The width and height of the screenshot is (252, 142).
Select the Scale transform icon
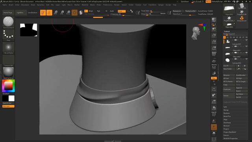click(x=62, y=13)
